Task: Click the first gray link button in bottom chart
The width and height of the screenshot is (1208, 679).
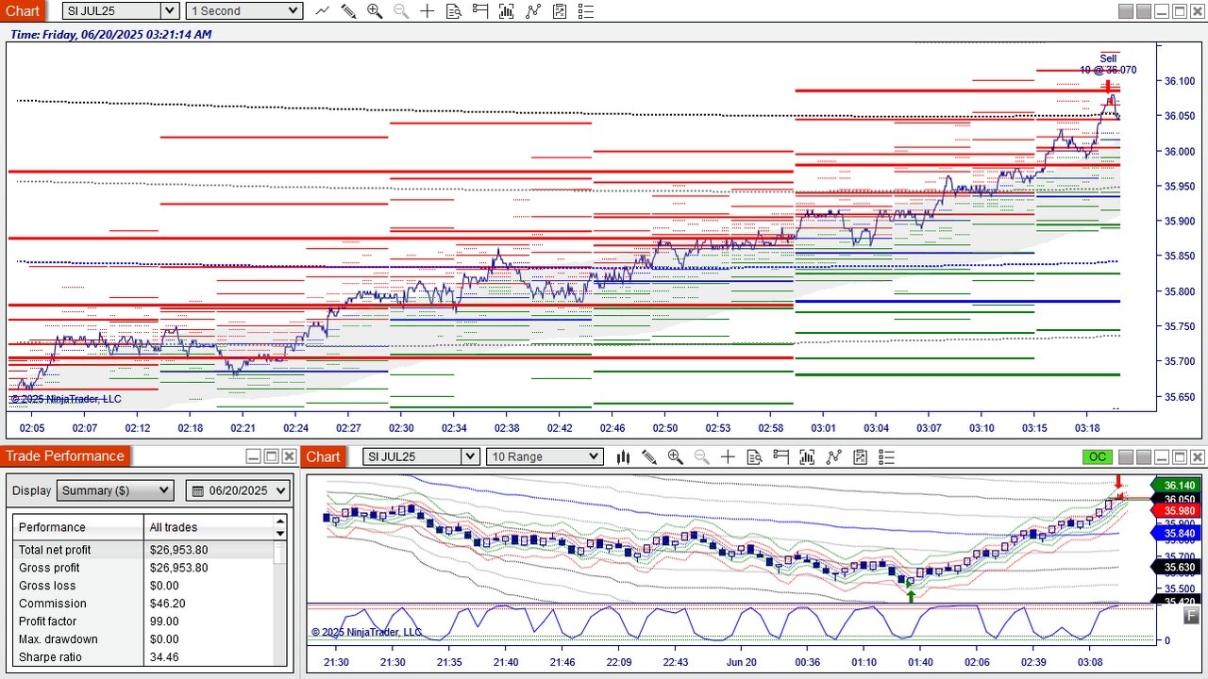Action: point(1125,457)
